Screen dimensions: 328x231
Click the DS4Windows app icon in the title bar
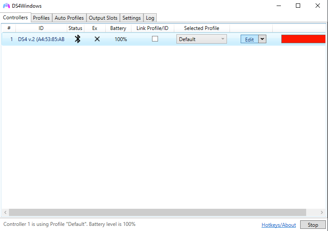click(x=6, y=6)
